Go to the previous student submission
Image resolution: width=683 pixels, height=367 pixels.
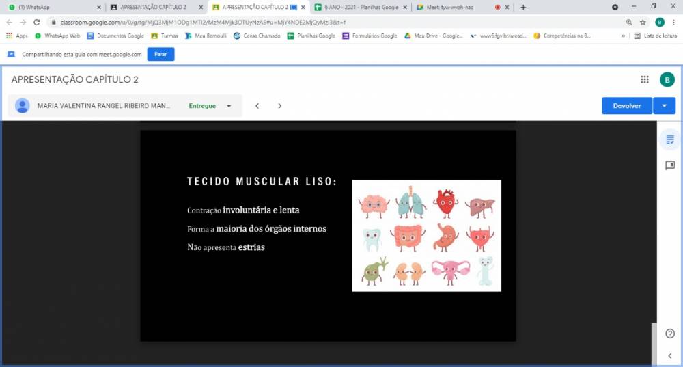(257, 106)
